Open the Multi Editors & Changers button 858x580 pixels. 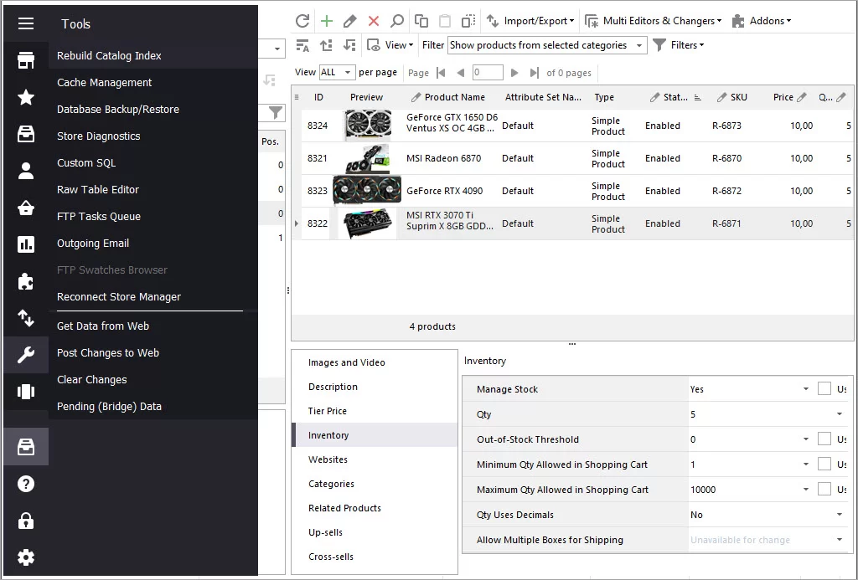pos(654,21)
